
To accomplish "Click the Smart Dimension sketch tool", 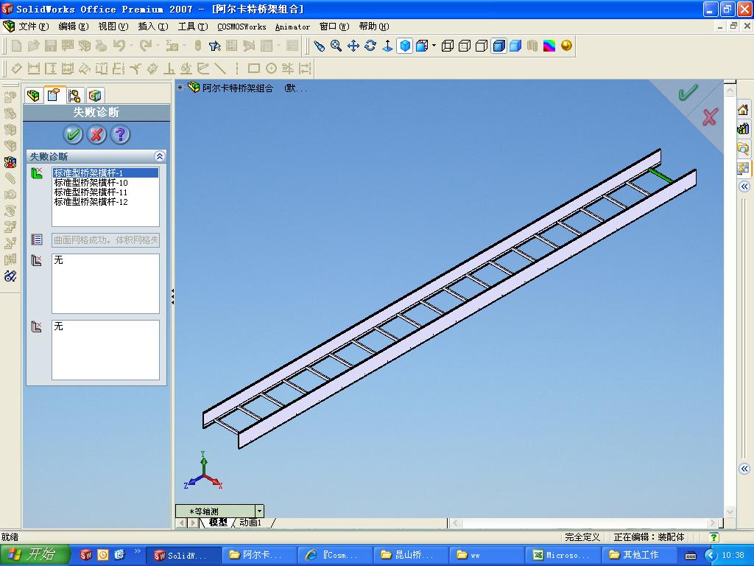I will coord(17,69).
